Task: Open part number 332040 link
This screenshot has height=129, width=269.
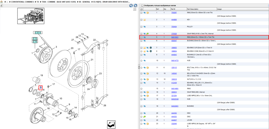Action: (174, 124)
